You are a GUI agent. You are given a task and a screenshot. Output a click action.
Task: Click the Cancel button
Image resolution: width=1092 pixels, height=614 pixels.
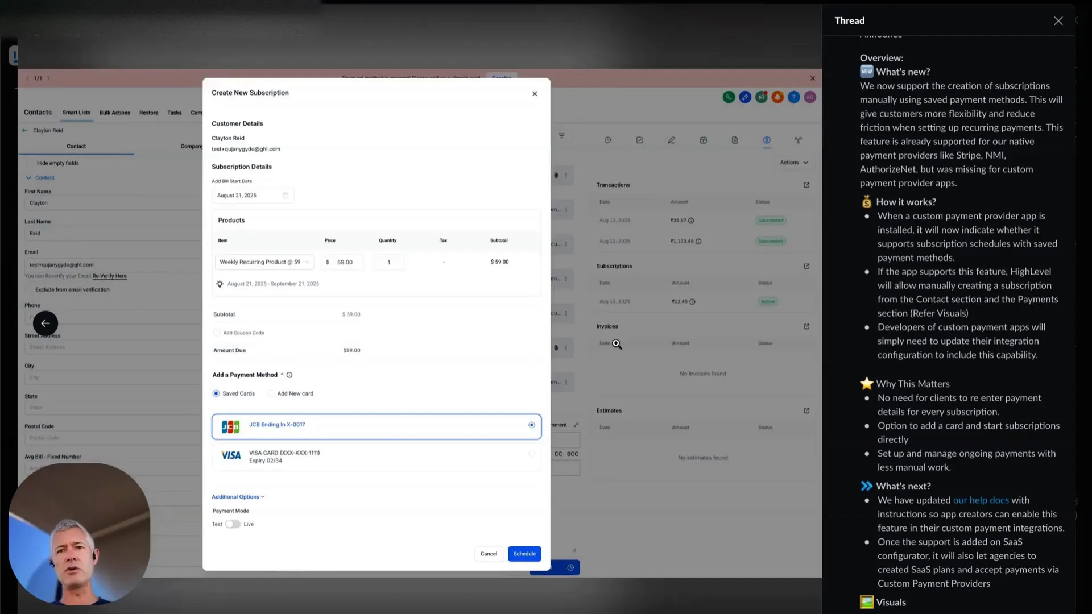tap(489, 554)
